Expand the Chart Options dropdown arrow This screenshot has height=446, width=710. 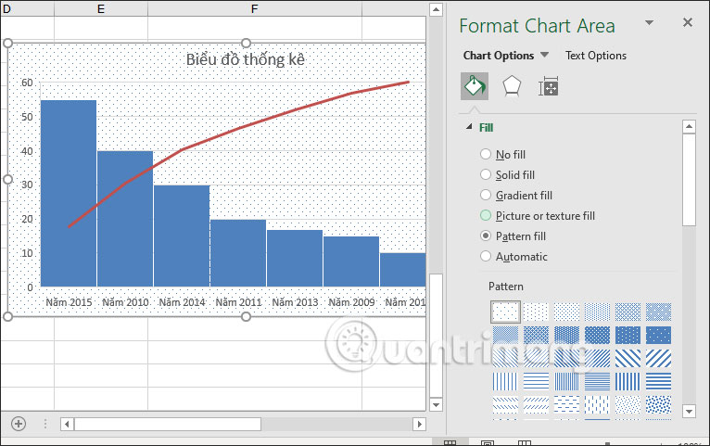[544, 56]
